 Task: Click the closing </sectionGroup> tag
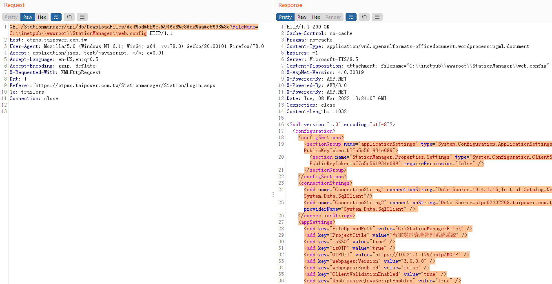coord(325,170)
